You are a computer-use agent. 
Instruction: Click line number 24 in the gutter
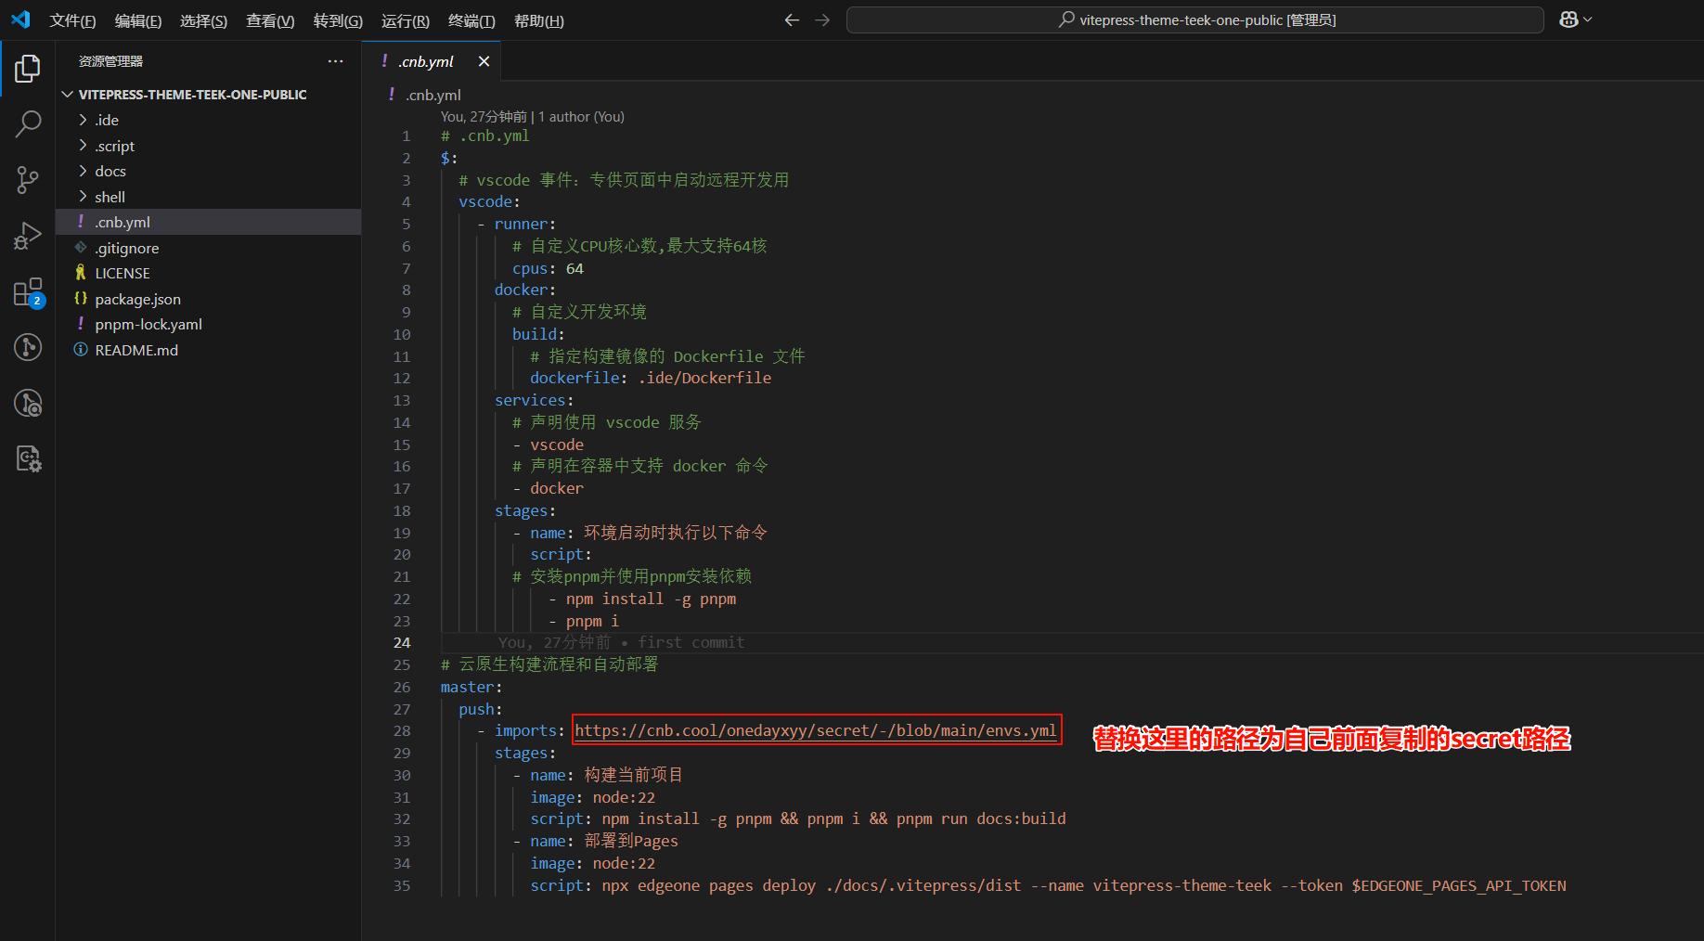coord(402,642)
